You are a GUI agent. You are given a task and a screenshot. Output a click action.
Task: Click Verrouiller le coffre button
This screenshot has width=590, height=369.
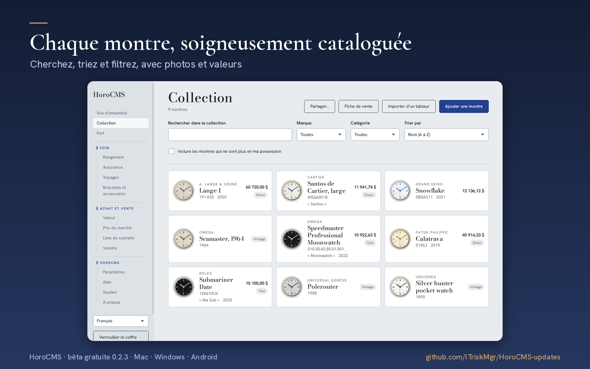click(121, 336)
